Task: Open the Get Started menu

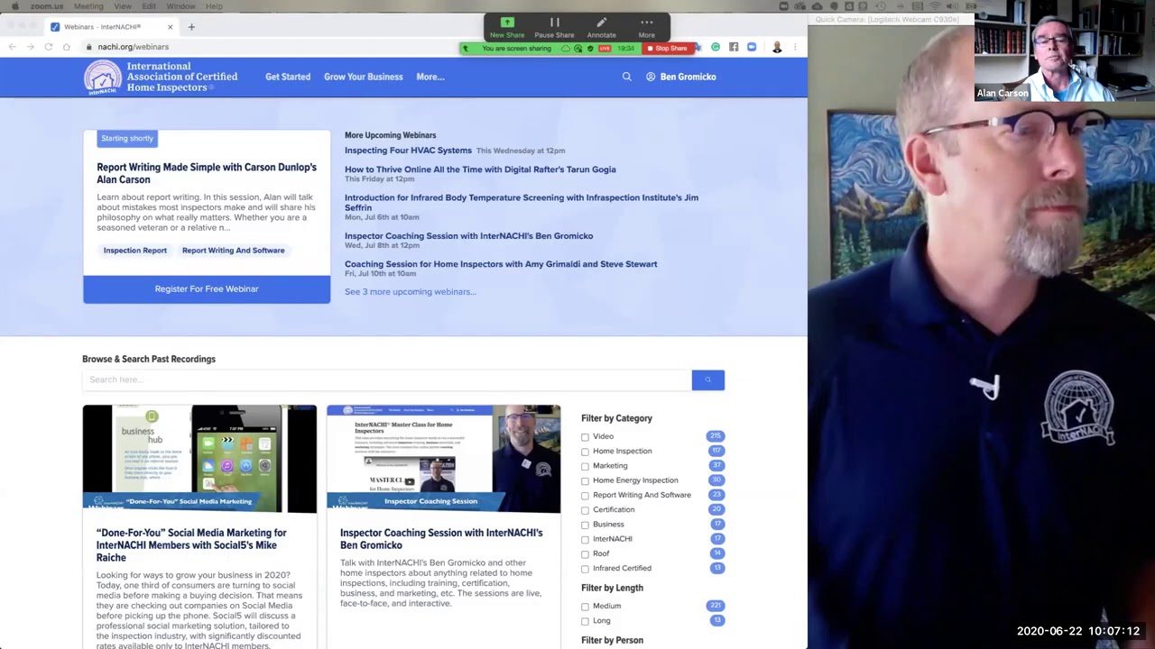Action: coord(288,77)
